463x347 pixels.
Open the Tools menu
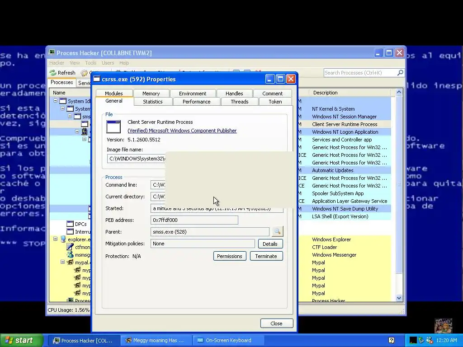pyautogui.click(x=90, y=63)
